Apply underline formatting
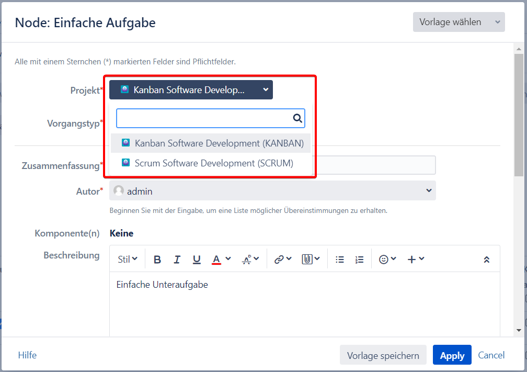The width and height of the screenshot is (527, 372). (x=197, y=260)
